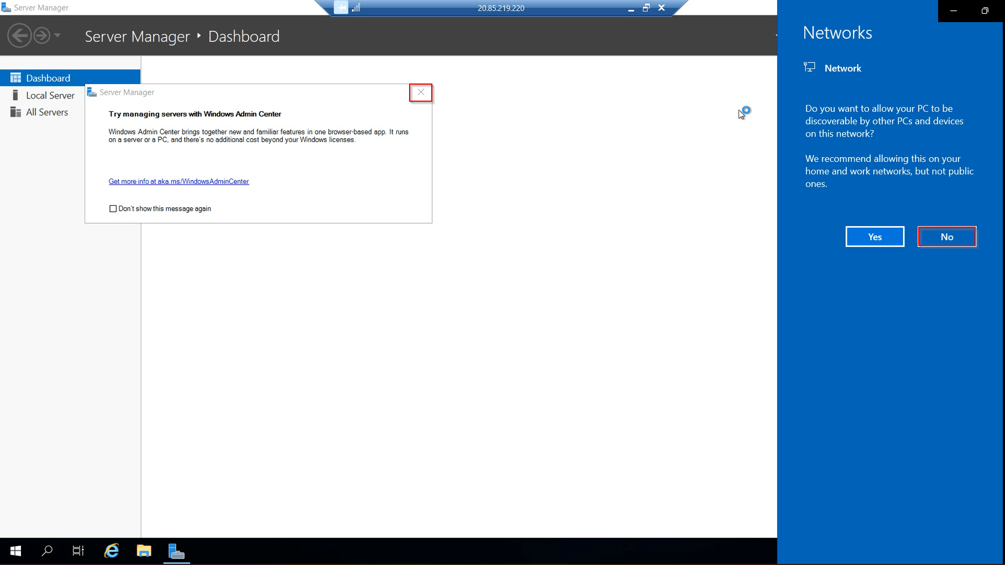Go to All Servers in the sidebar
The height and width of the screenshot is (565, 1005).
(47, 112)
